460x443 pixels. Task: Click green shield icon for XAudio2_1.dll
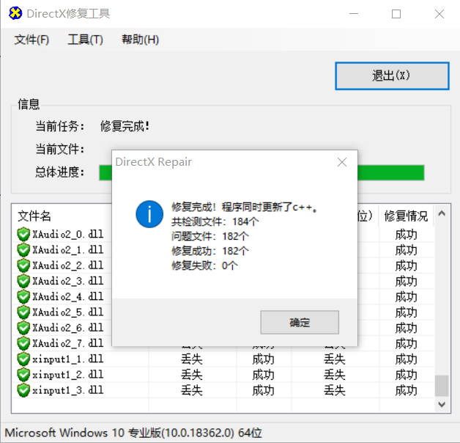pyautogui.click(x=23, y=250)
